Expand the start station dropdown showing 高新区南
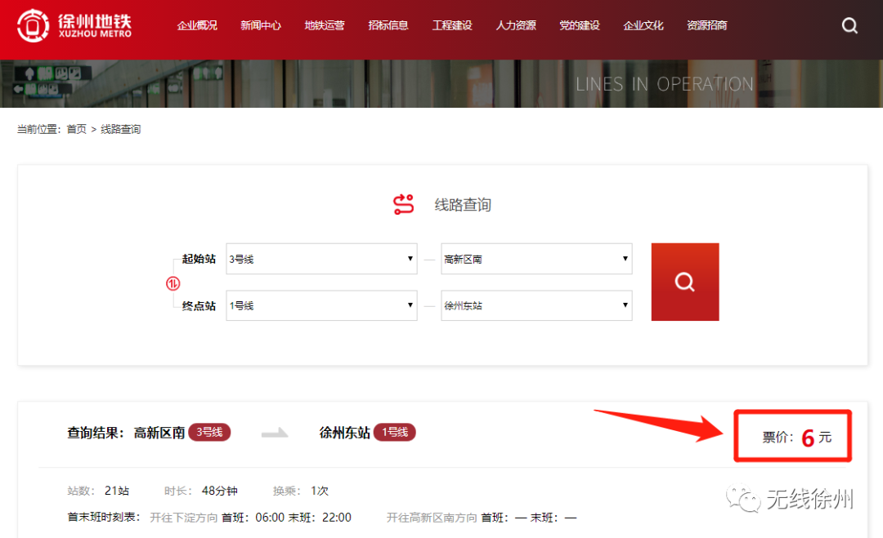The width and height of the screenshot is (883, 538). click(536, 259)
